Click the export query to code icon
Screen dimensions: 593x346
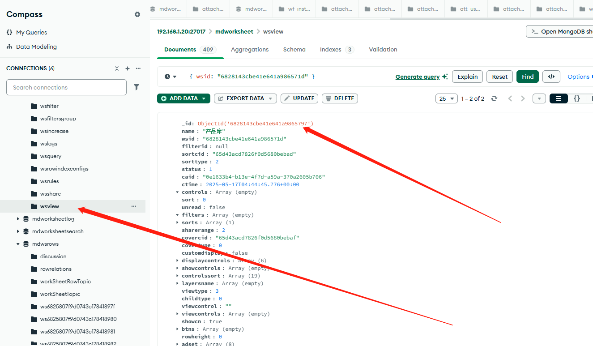tap(551, 77)
